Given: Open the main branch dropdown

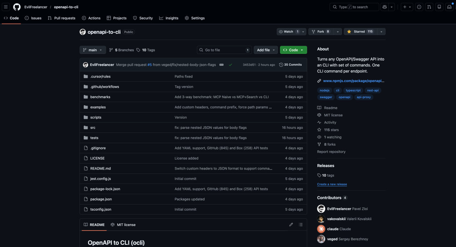Looking at the screenshot, I should point(93,50).
